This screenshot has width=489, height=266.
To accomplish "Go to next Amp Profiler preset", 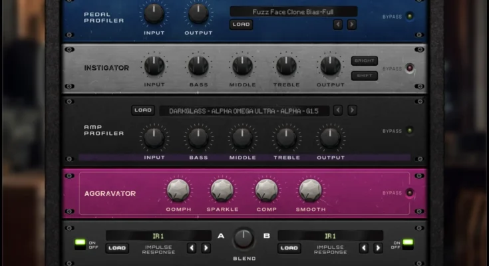I will (352, 110).
